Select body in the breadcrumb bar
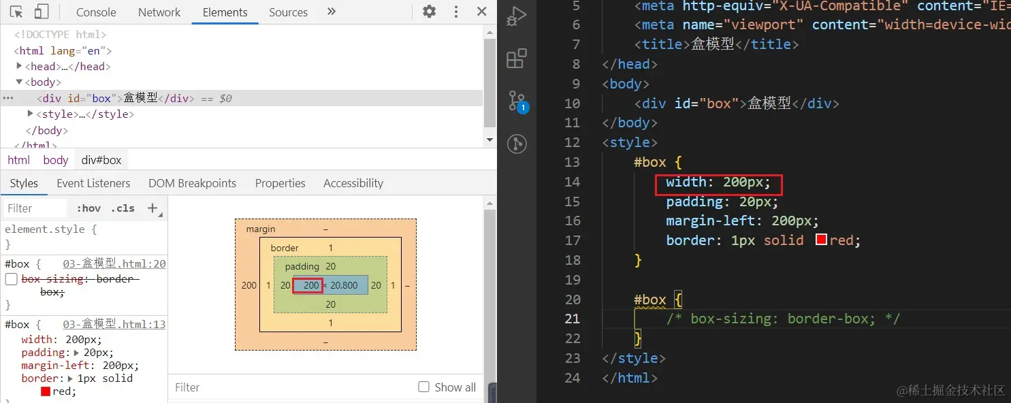 pos(56,160)
